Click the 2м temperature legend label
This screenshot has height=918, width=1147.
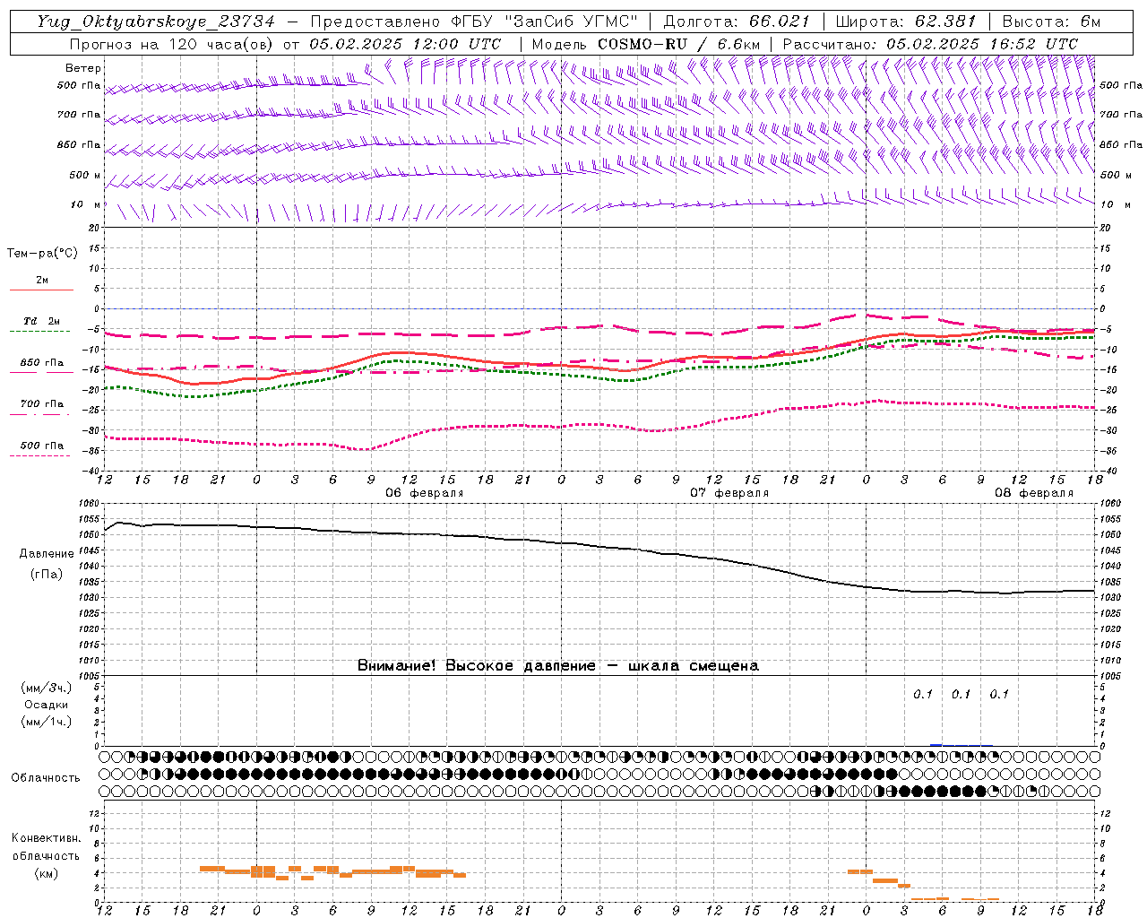point(42,281)
